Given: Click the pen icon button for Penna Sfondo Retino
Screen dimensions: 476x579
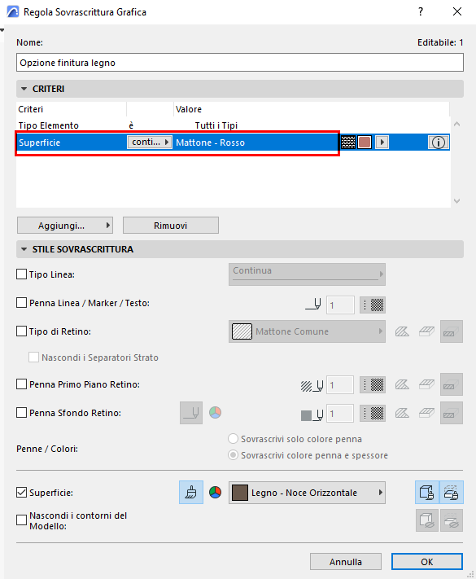Looking at the screenshot, I should (x=191, y=413).
